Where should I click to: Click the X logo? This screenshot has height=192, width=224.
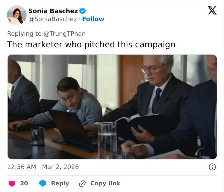pos(212,11)
